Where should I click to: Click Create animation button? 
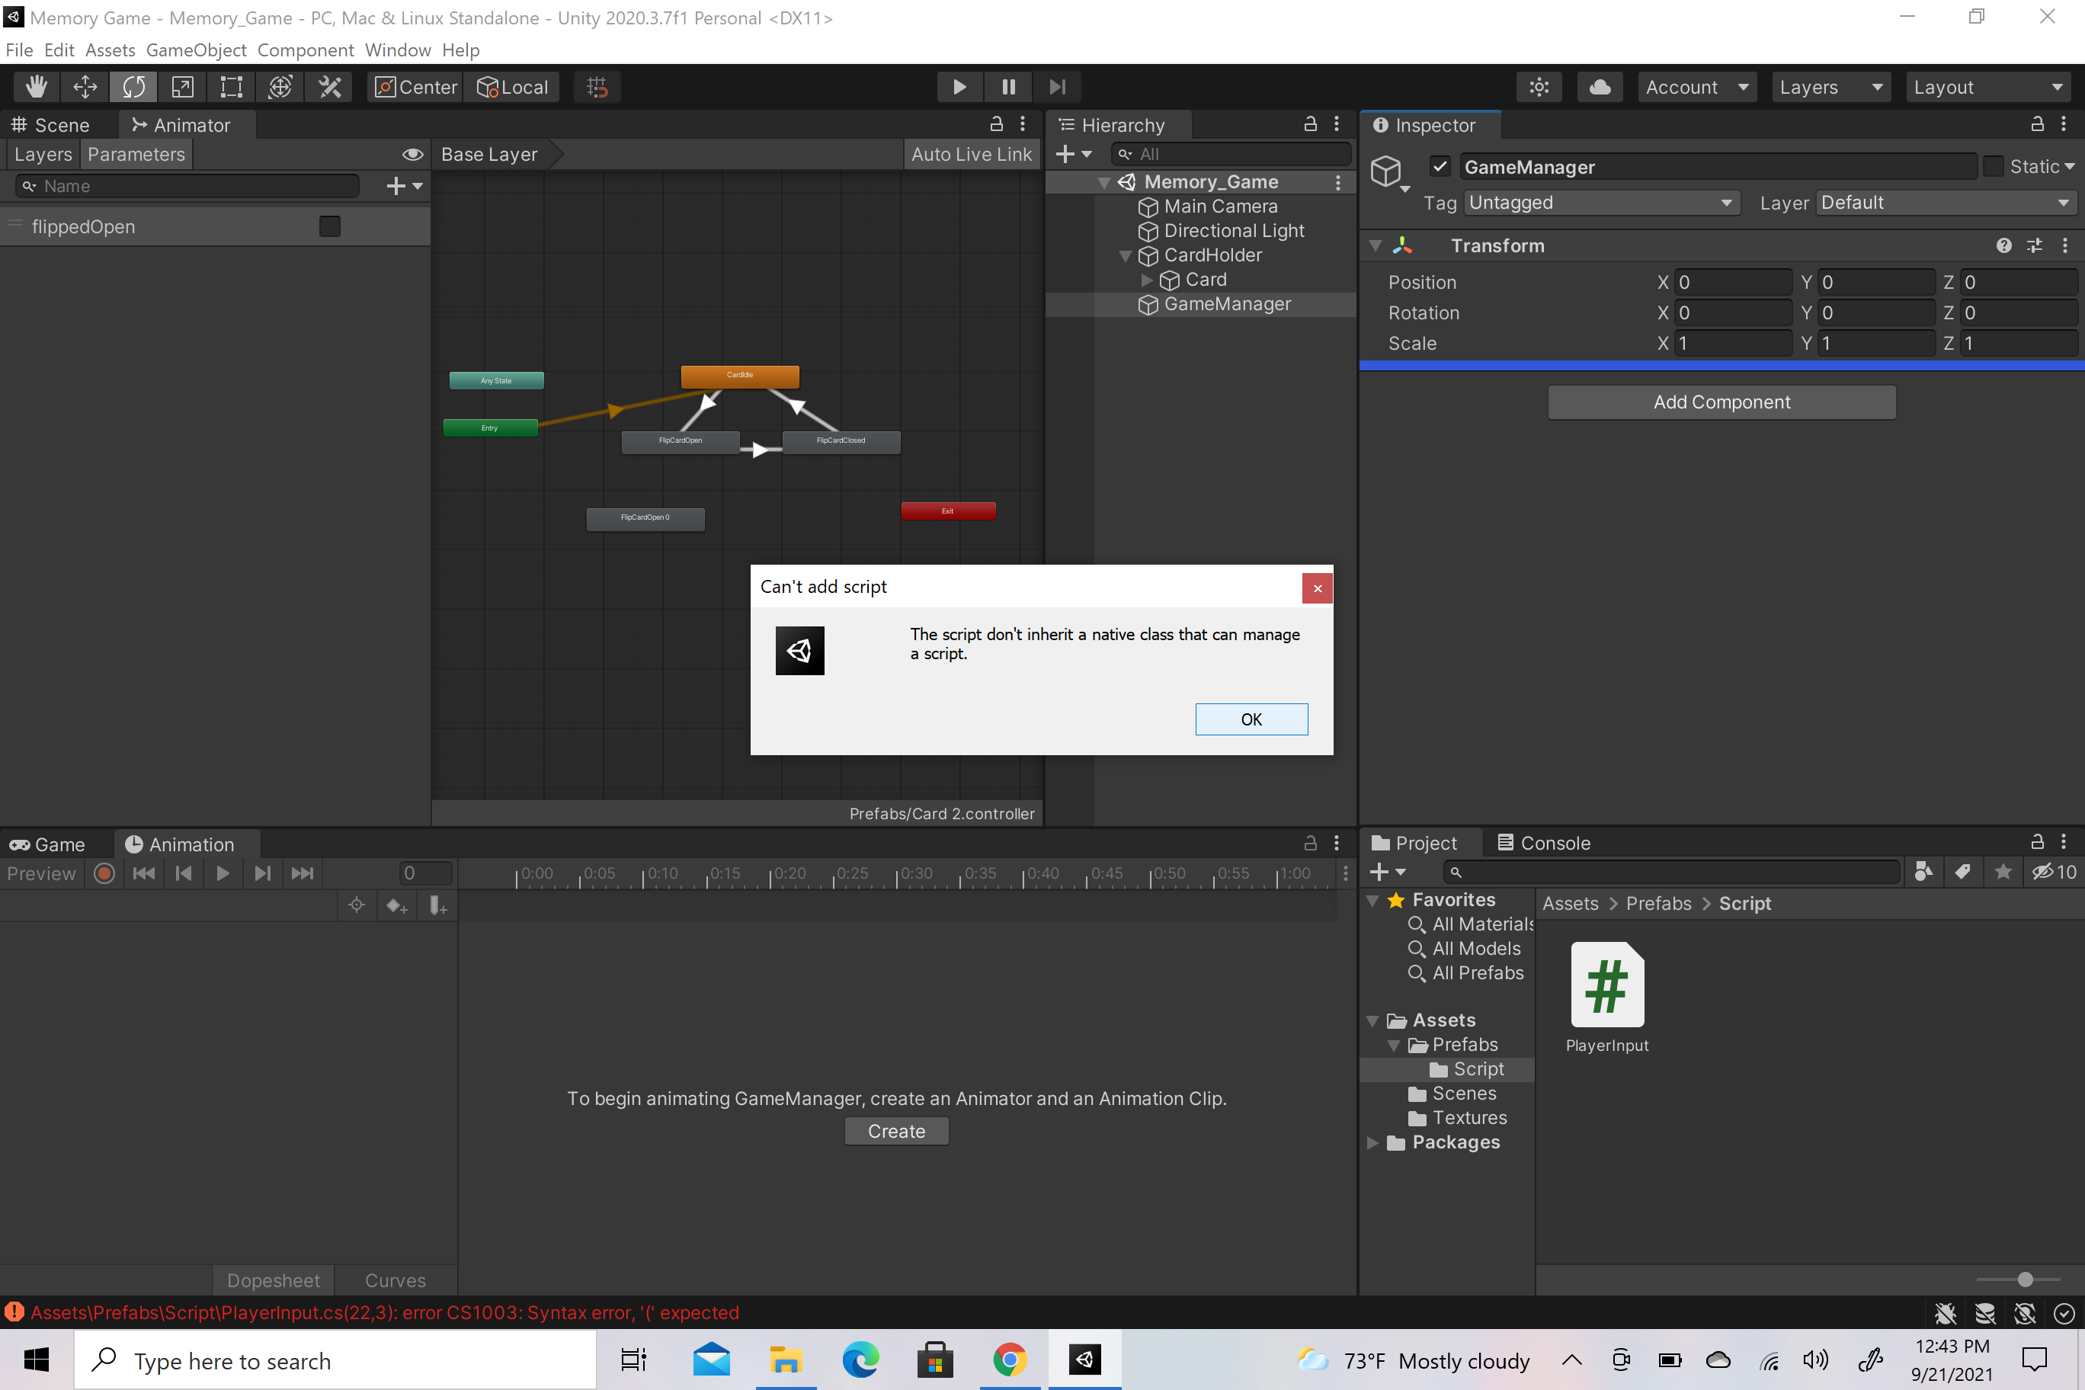896,1131
